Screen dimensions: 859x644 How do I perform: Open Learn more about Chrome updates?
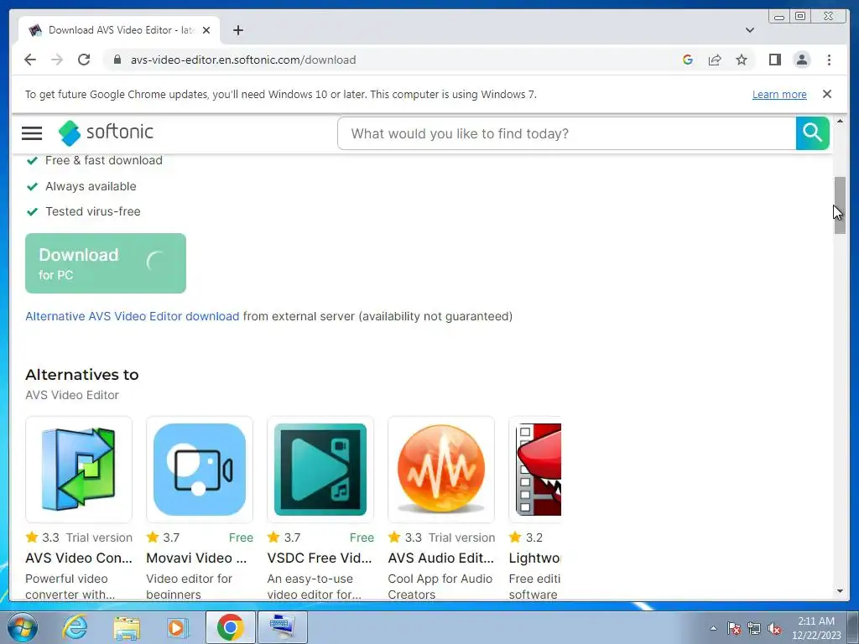point(779,94)
